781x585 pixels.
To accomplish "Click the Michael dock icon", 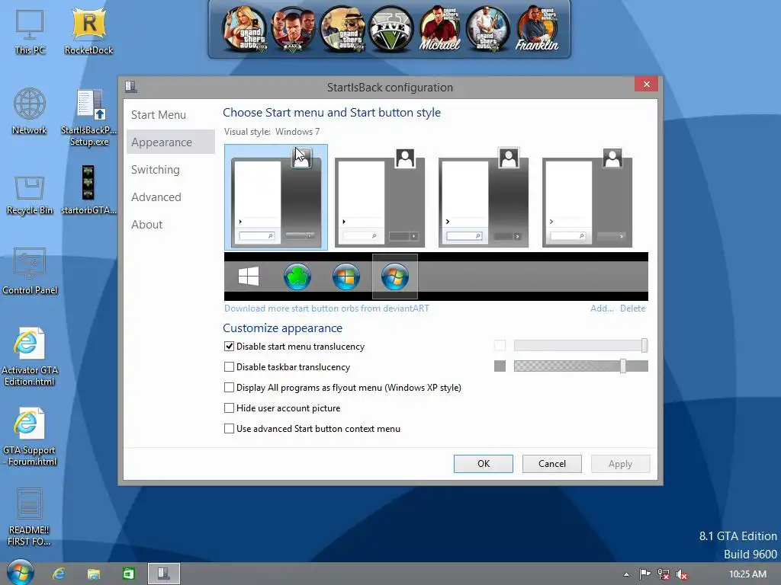I will [440, 29].
